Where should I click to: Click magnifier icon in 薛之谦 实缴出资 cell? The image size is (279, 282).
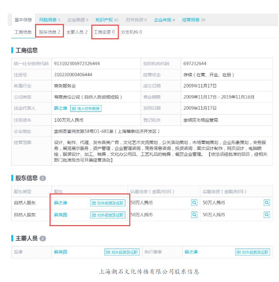pos(267,203)
